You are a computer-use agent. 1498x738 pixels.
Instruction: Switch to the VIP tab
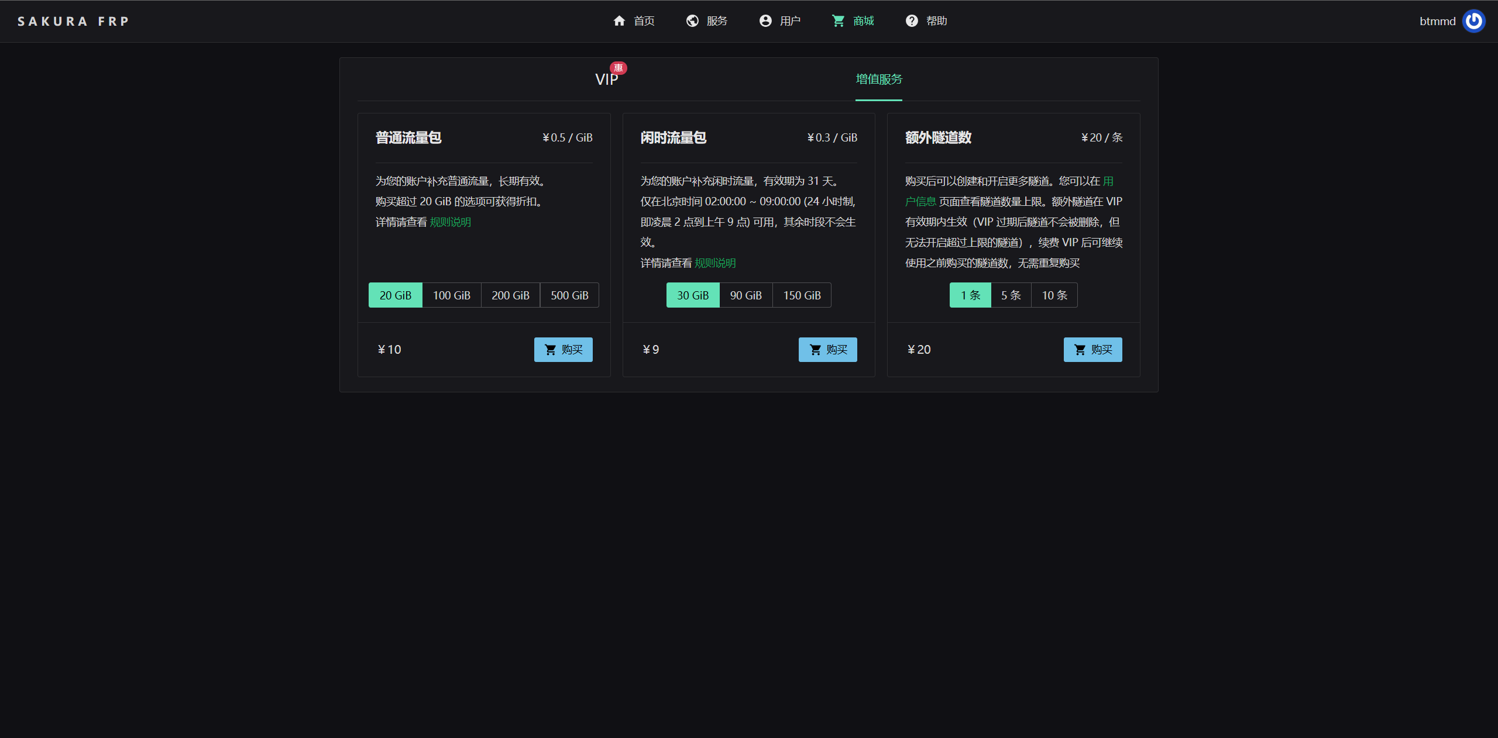pos(606,80)
